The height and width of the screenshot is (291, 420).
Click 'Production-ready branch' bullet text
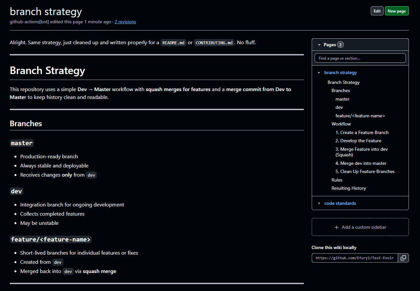pos(49,157)
